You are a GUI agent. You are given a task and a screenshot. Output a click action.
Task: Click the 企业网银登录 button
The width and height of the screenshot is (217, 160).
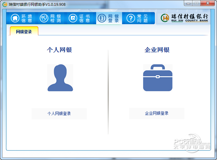tap(157, 113)
